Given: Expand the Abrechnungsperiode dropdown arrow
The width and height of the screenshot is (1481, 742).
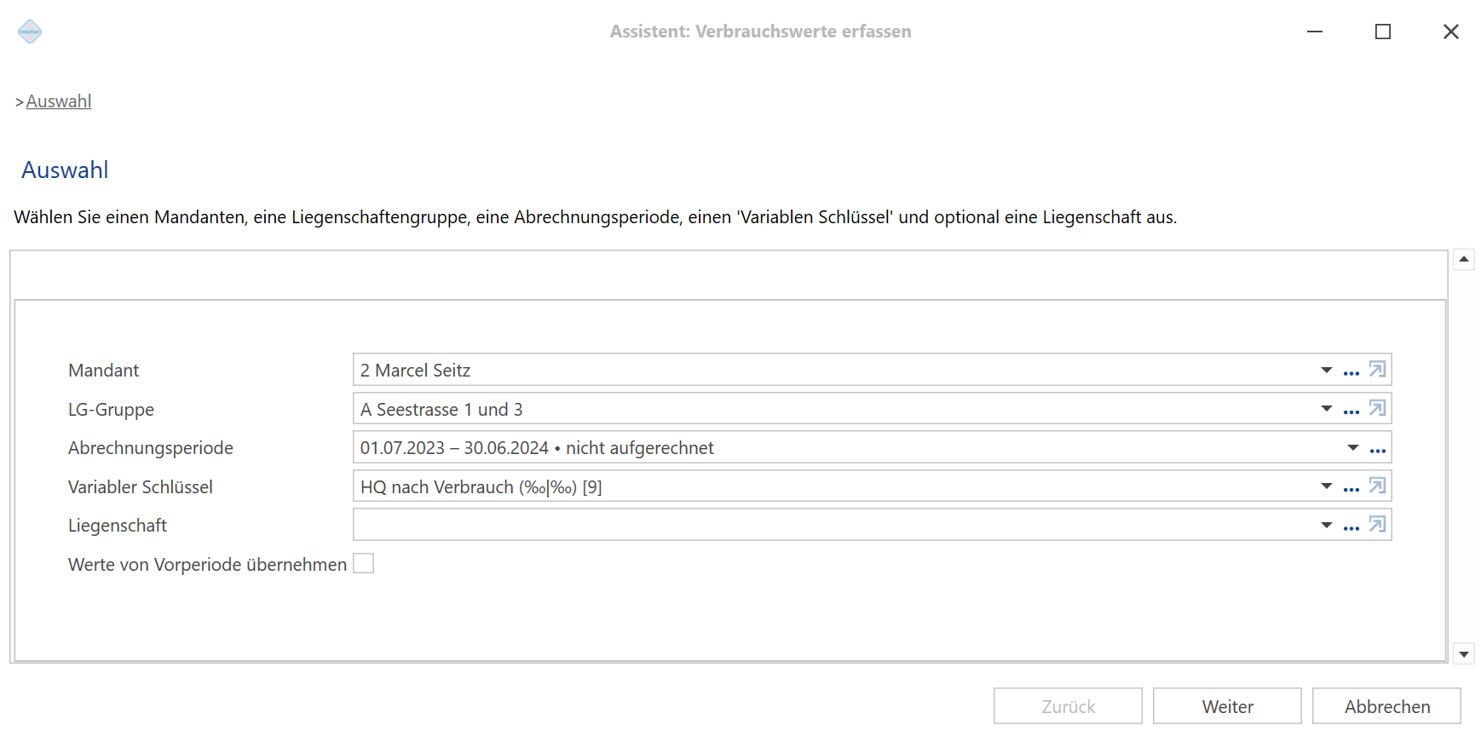Looking at the screenshot, I should (x=1353, y=447).
